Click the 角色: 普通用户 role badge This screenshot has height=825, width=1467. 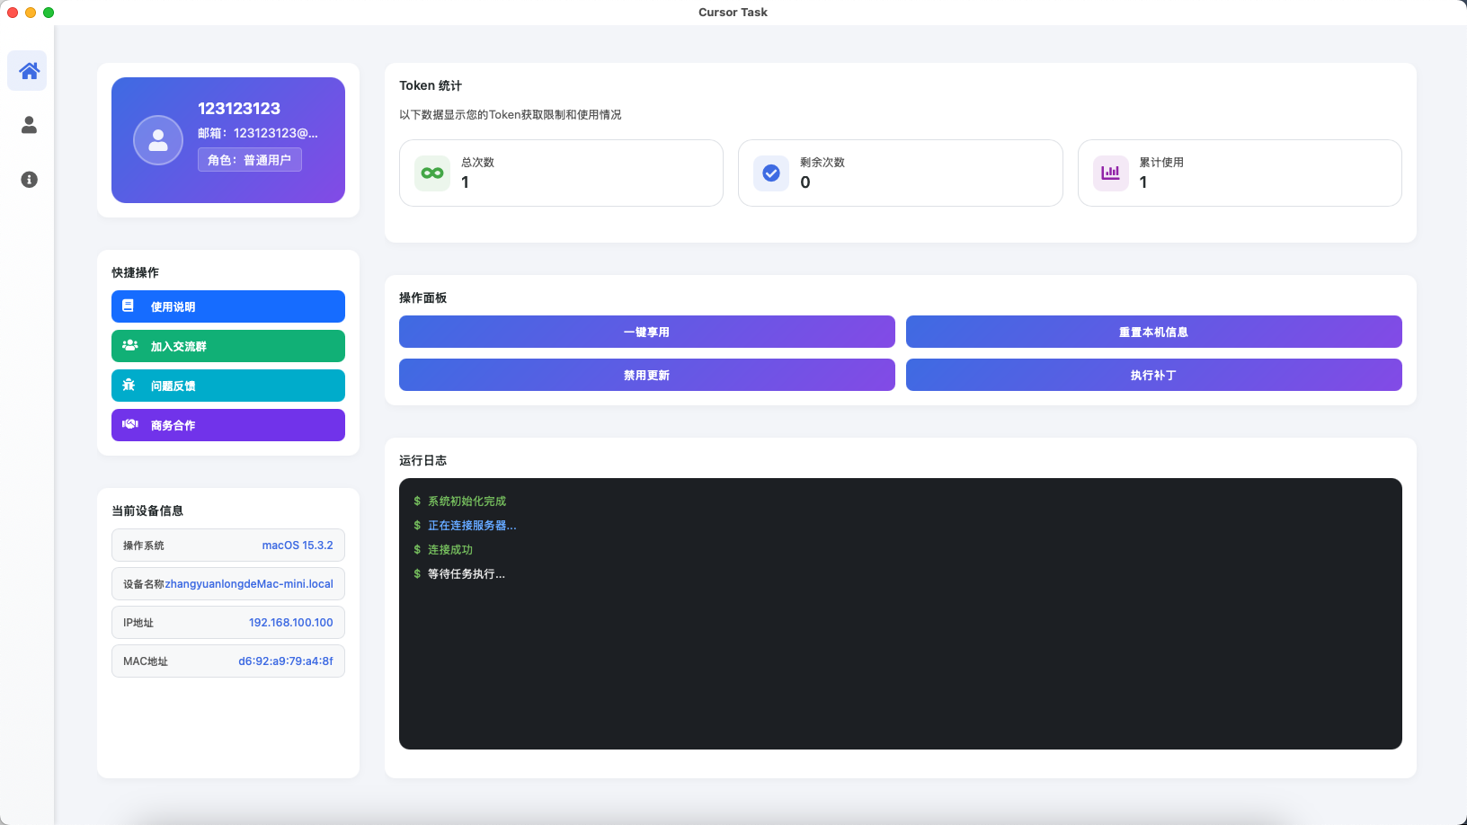coord(250,160)
